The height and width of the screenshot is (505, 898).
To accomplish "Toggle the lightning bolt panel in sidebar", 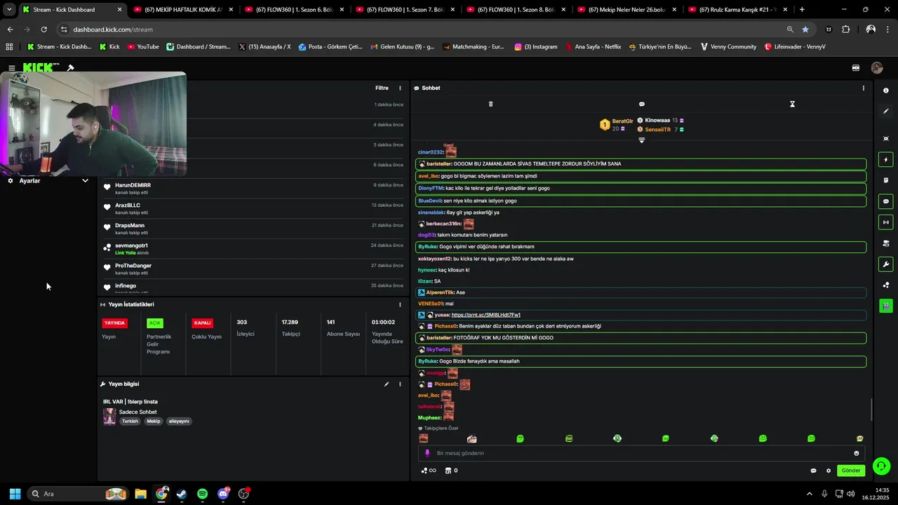I will (x=886, y=160).
